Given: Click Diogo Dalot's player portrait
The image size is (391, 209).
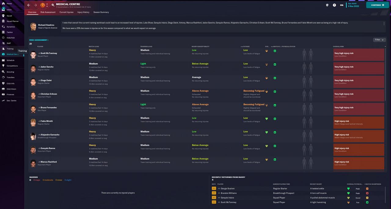Looking at the screenshot, I should coord(33,82).
